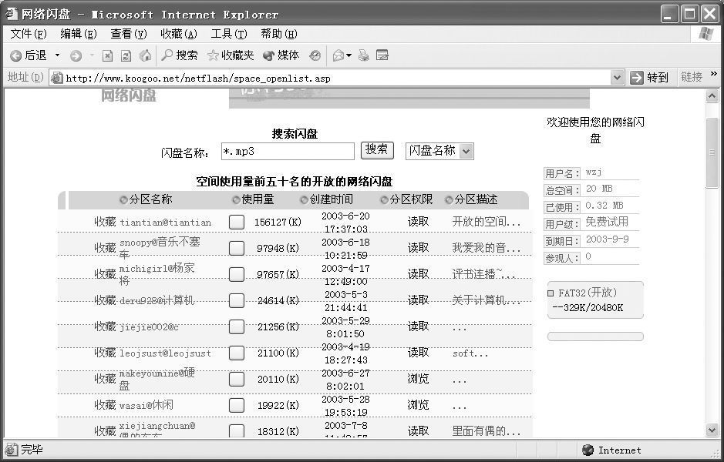Click the Back arrow toolbar icon
Image resolution: width=724 pixels, height=462 pixels.
click(15, 55)
